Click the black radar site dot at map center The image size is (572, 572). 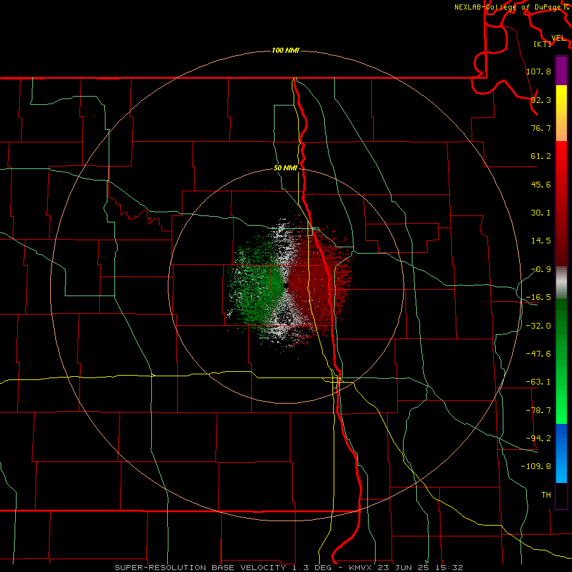[286, 285]
